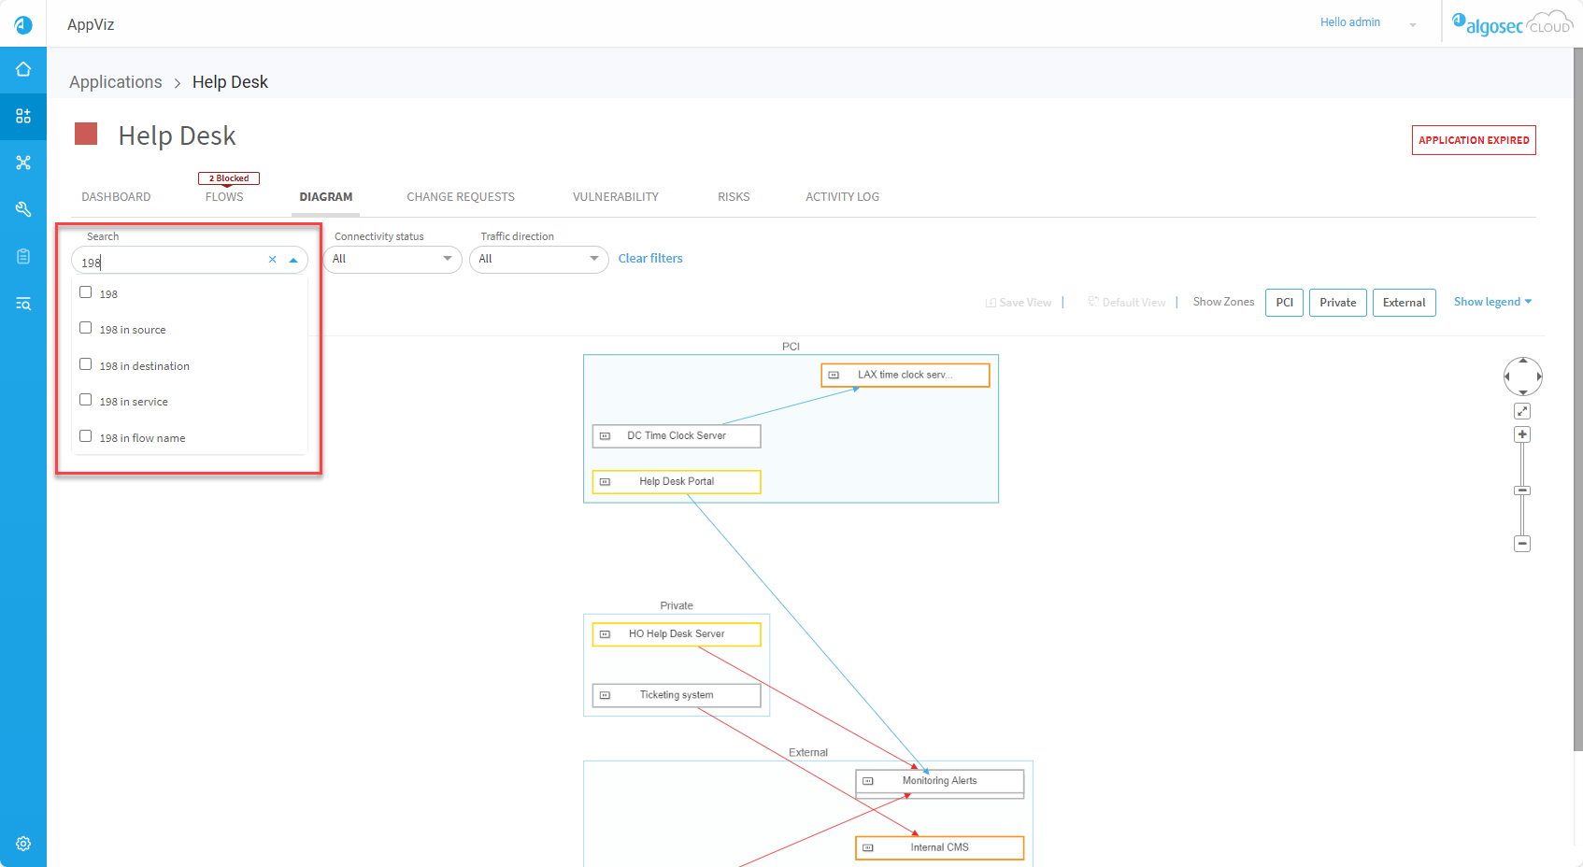The width and height of the screenshot is (1583, 867).
Task: Open the Change Requests tab
Action: click(461, 197)
